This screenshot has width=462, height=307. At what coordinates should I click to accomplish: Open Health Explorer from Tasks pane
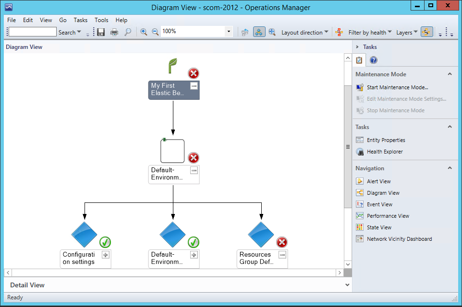(x=384, y=152)
